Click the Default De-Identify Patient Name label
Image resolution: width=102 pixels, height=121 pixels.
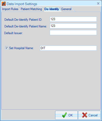[26, 26]
